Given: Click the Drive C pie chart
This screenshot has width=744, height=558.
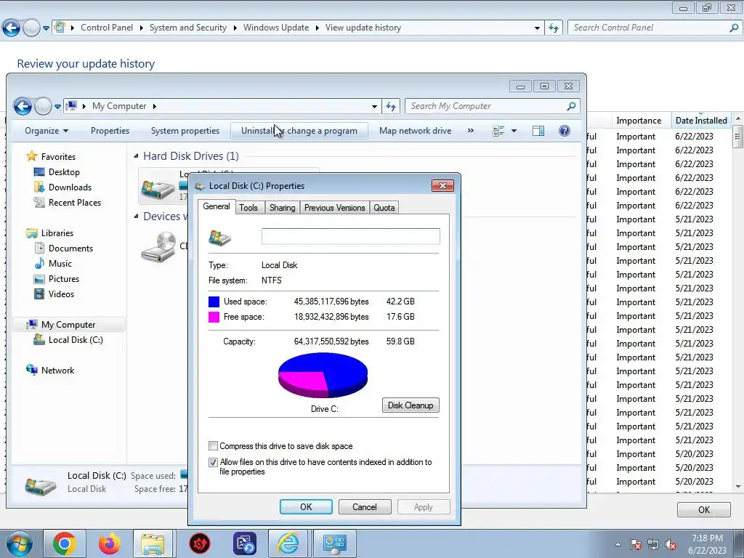Looking at the screenshot, I should (x=323, y=376).
